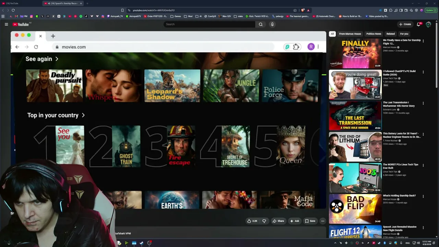Dislike the video with thumbs down
This screenshot has height=247, width=439.
pyautogui.click(x=264, y=221)
